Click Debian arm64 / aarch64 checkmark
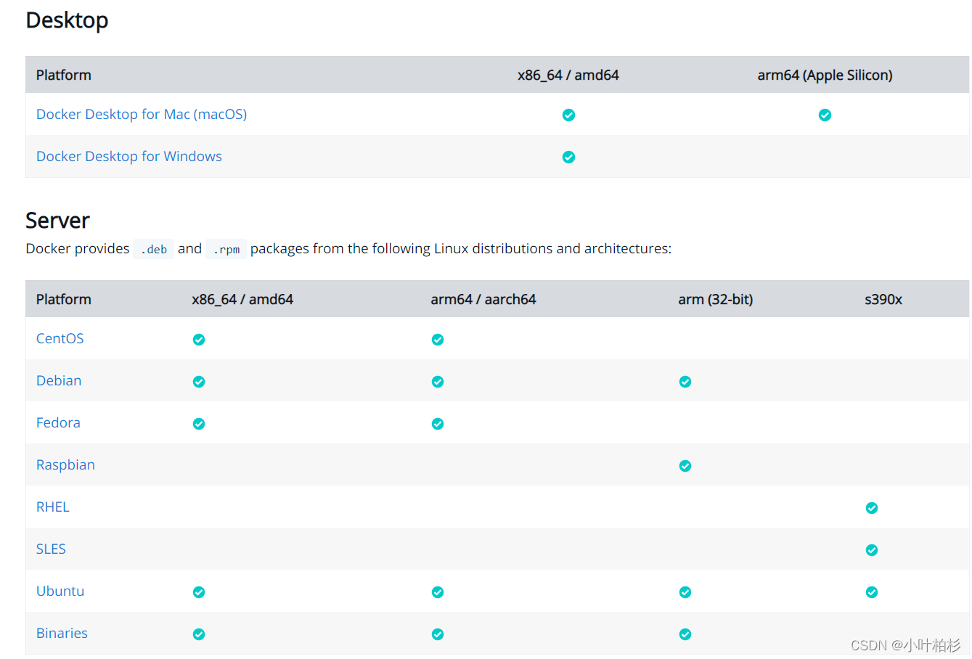This screenshot has height=659, width=972. (438, 382)
